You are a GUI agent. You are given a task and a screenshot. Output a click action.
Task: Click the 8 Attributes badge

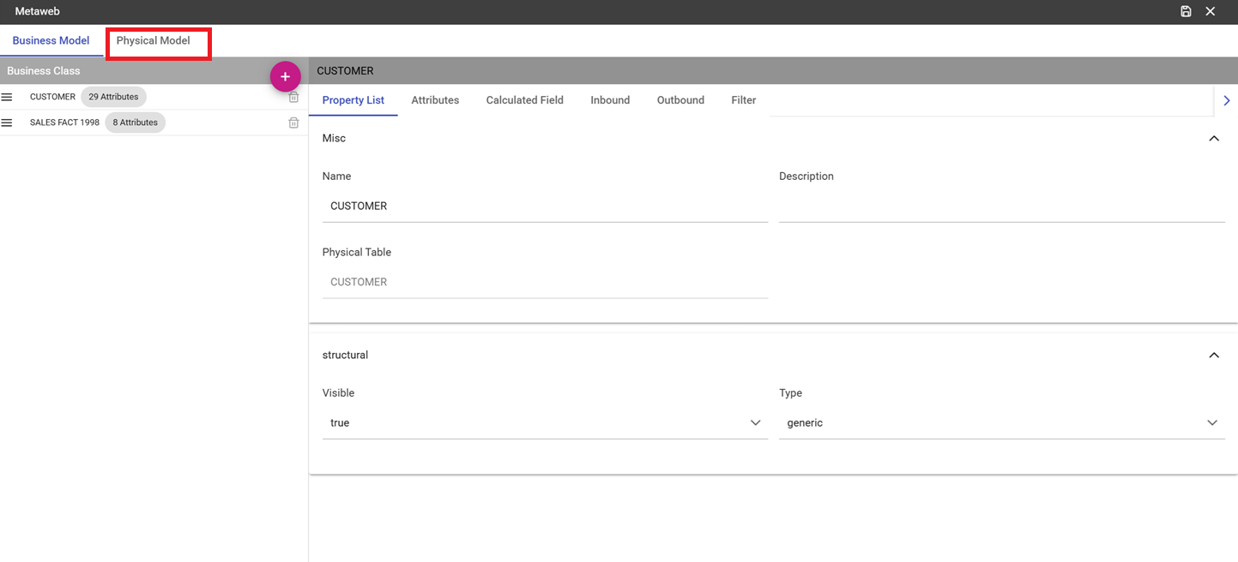point(136,123)
